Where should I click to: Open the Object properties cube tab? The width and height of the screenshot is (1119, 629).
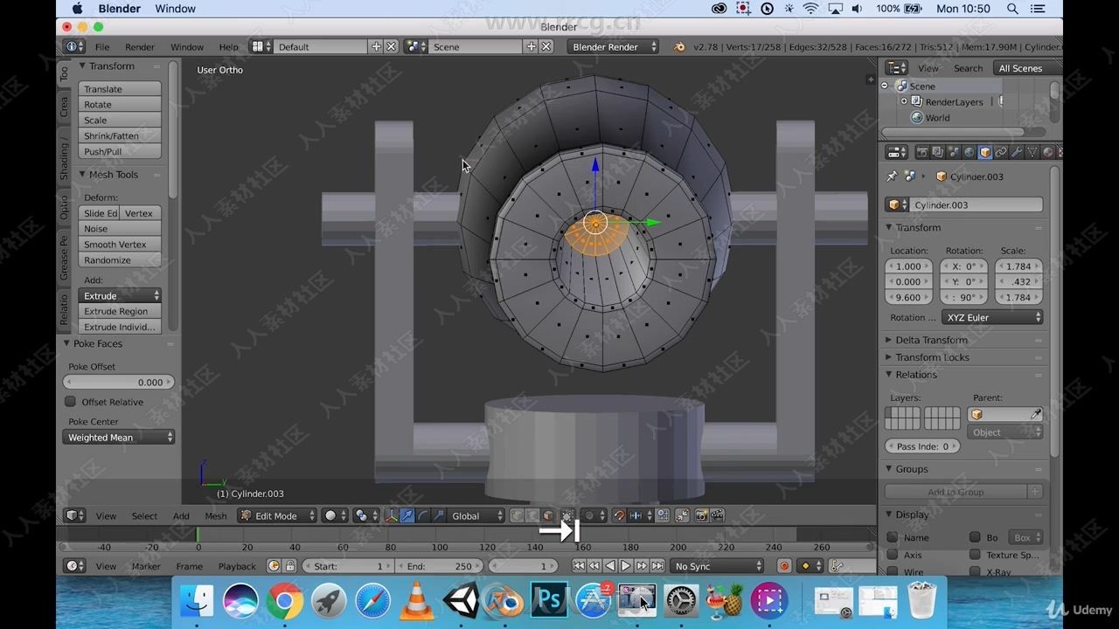(985, 152)
